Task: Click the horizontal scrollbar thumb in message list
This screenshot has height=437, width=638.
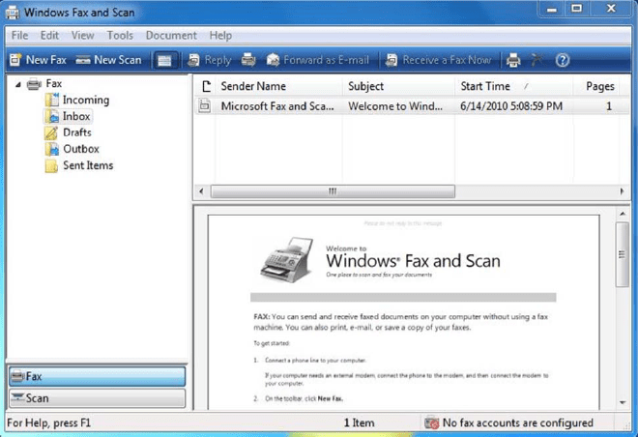Action: (333, 191)
